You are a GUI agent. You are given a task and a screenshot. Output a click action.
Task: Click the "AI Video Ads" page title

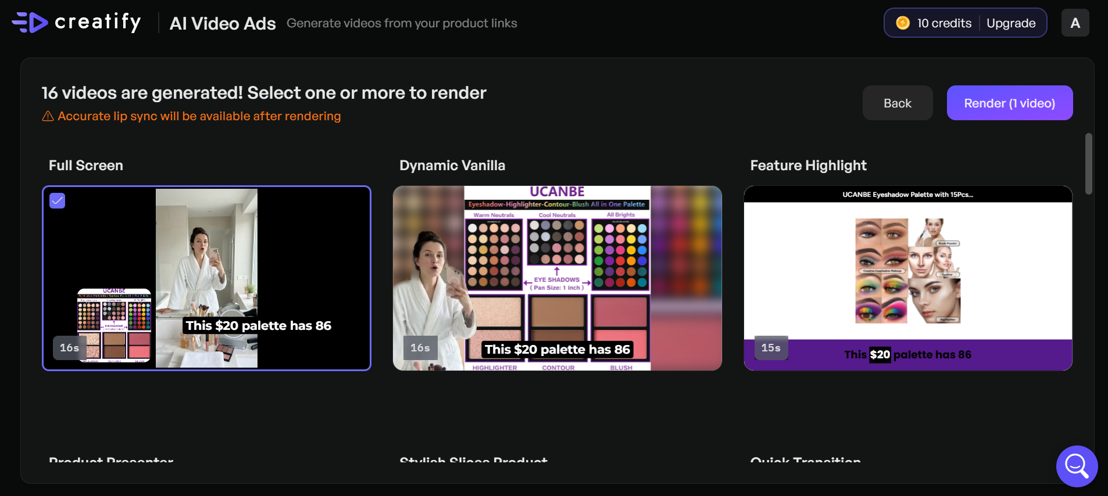click(x=223, y=23)
